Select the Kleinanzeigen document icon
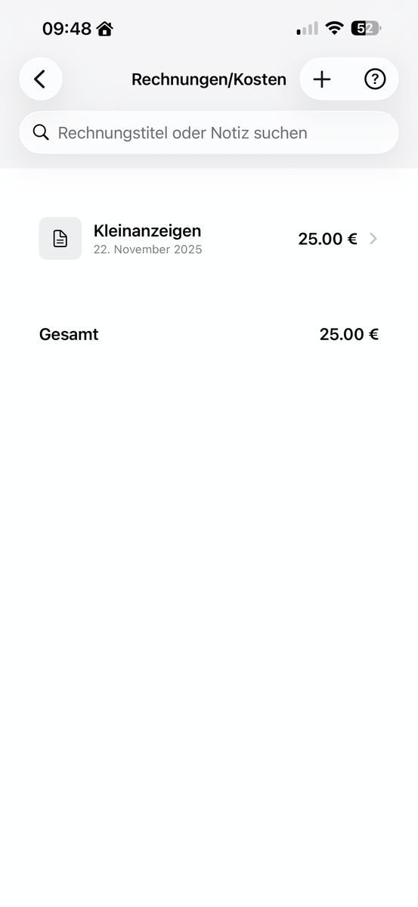Image resolution: width=418 pixels, height=907 pixels. point(60,239)
